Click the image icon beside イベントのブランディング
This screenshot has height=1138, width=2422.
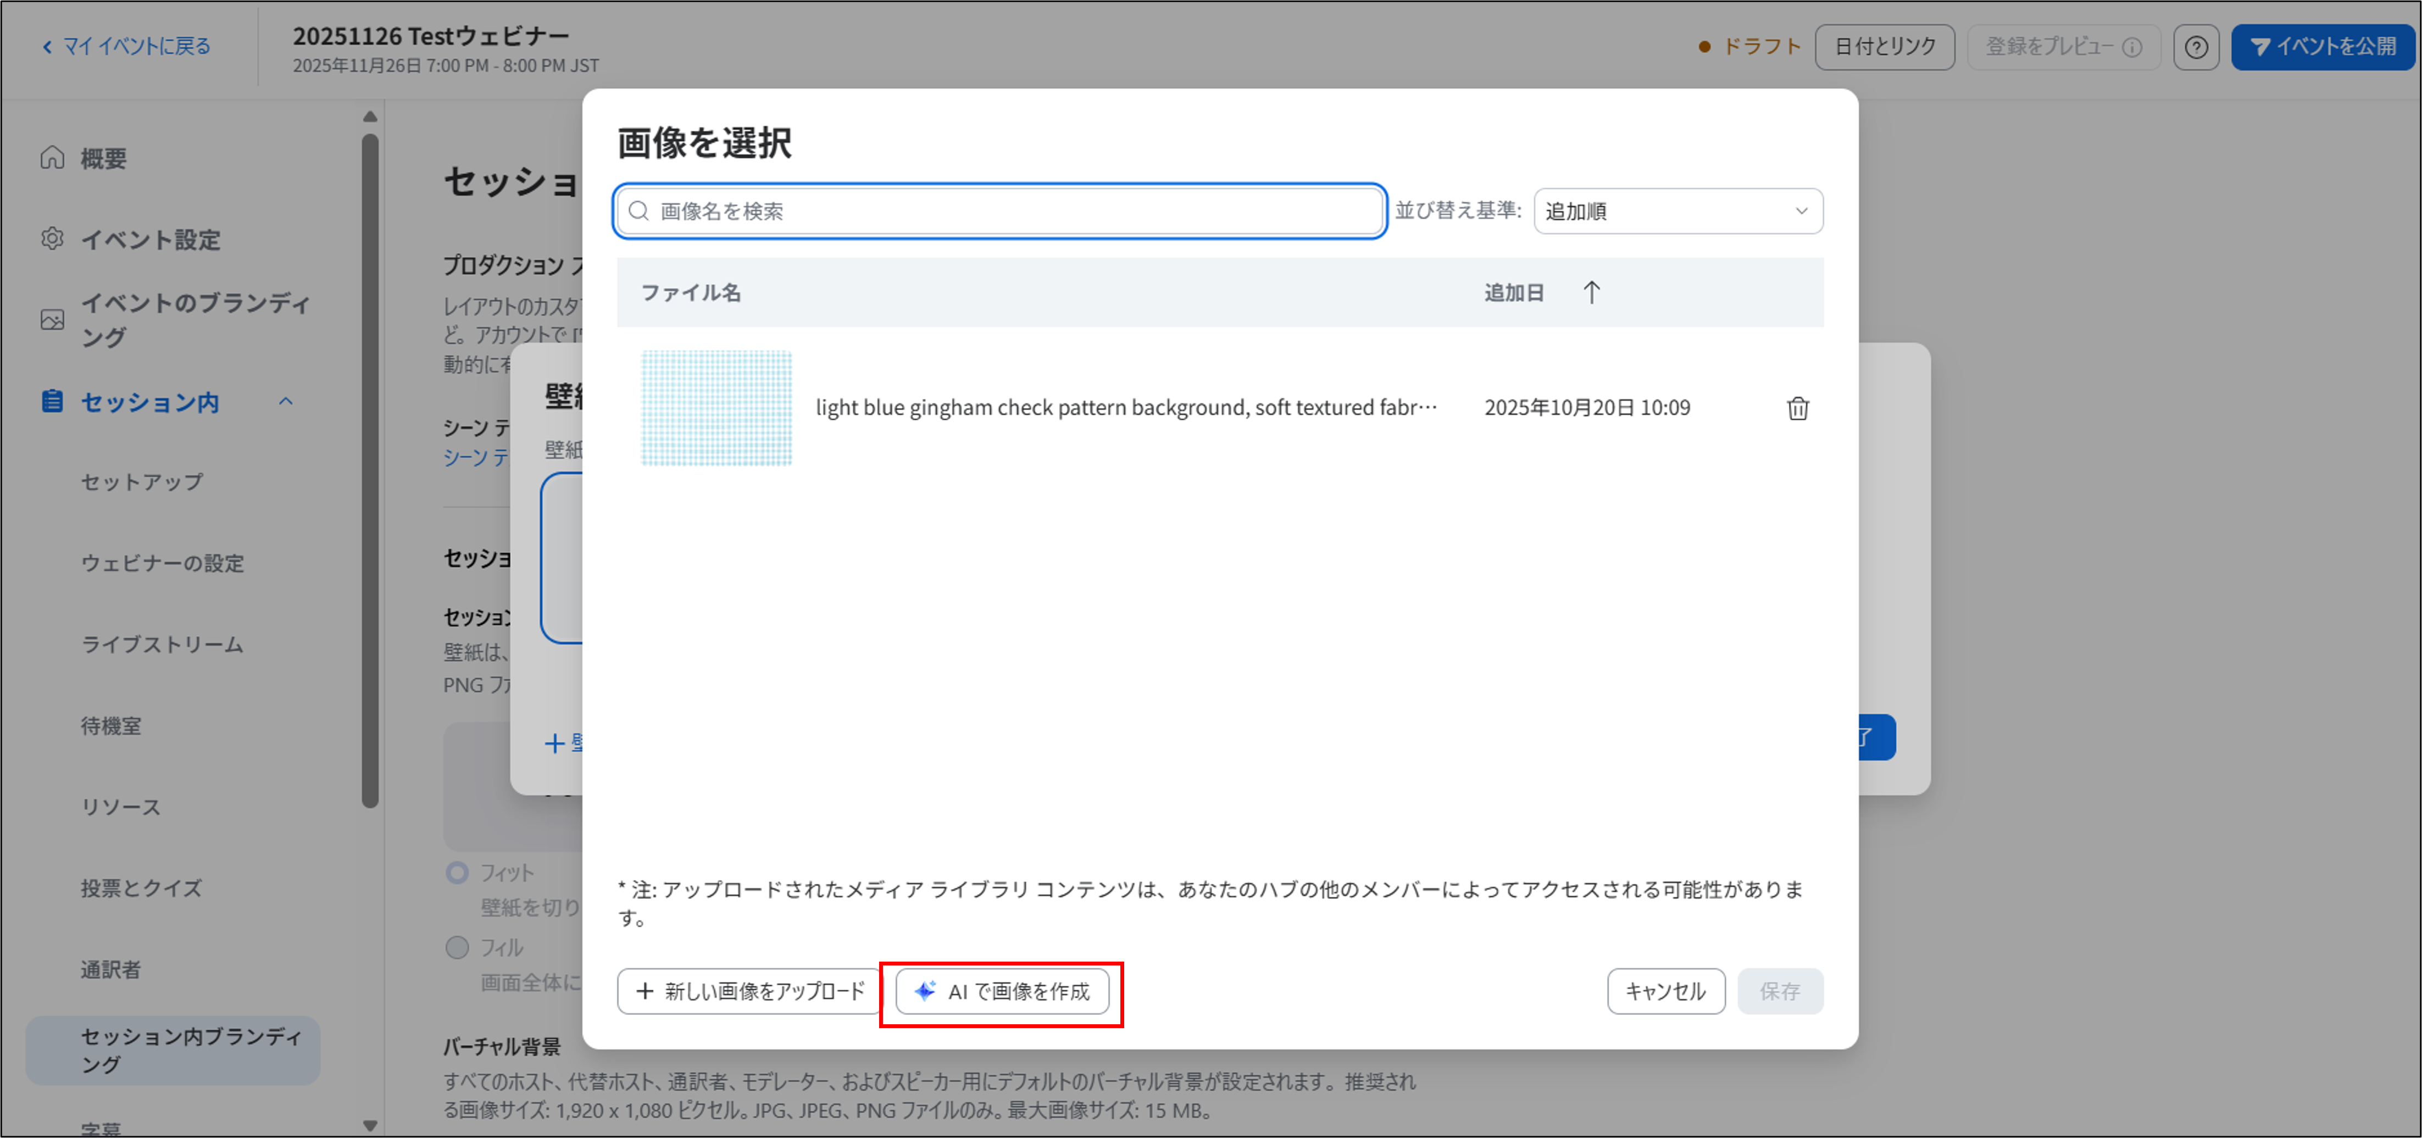click(x=53, y=320)
